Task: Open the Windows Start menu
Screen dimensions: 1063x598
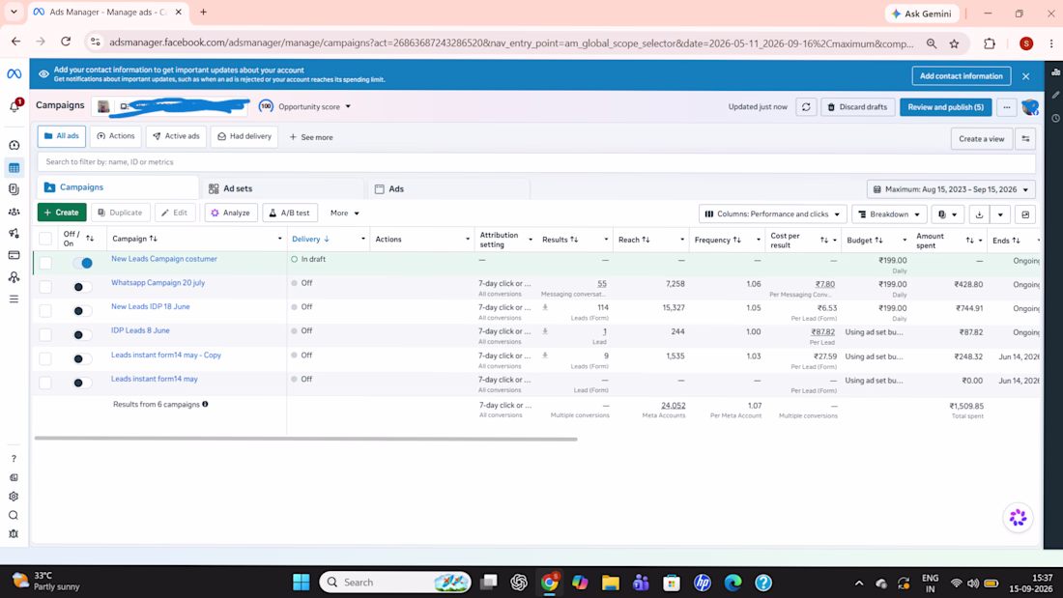Action: (x=301, y=583)
